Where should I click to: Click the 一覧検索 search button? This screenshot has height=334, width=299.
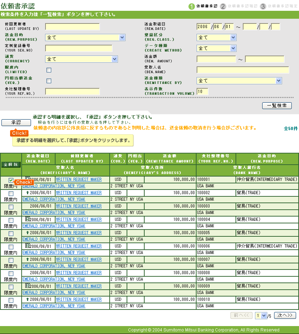(x=277, y=106)
